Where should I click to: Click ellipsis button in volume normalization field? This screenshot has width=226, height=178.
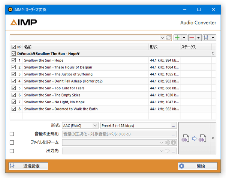173,134
